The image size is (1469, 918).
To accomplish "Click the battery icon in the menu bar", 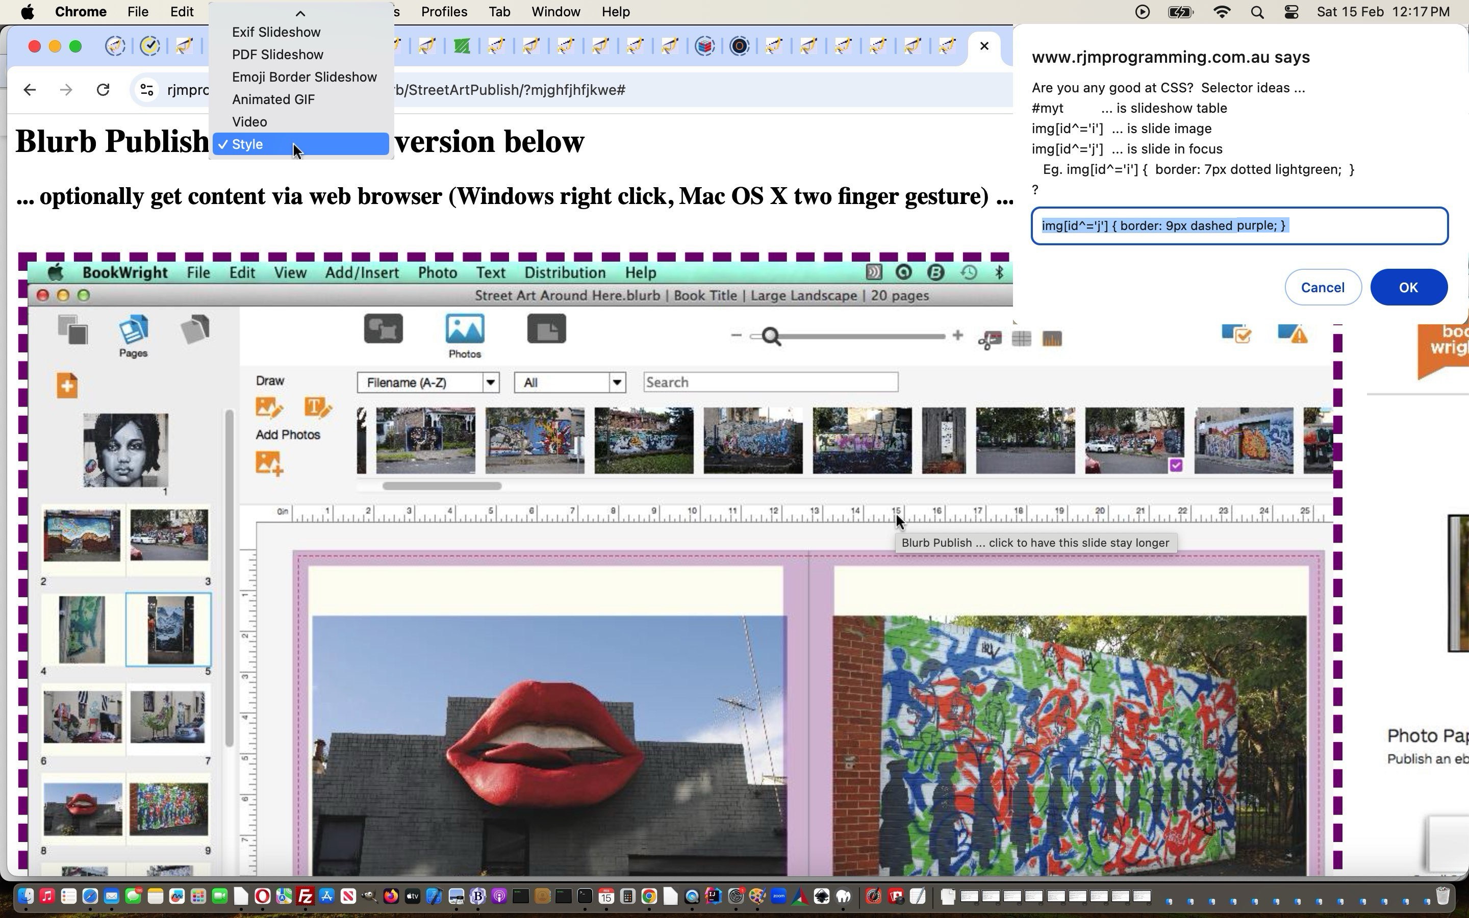I will pyautogui.click(x=1181, y=12).
